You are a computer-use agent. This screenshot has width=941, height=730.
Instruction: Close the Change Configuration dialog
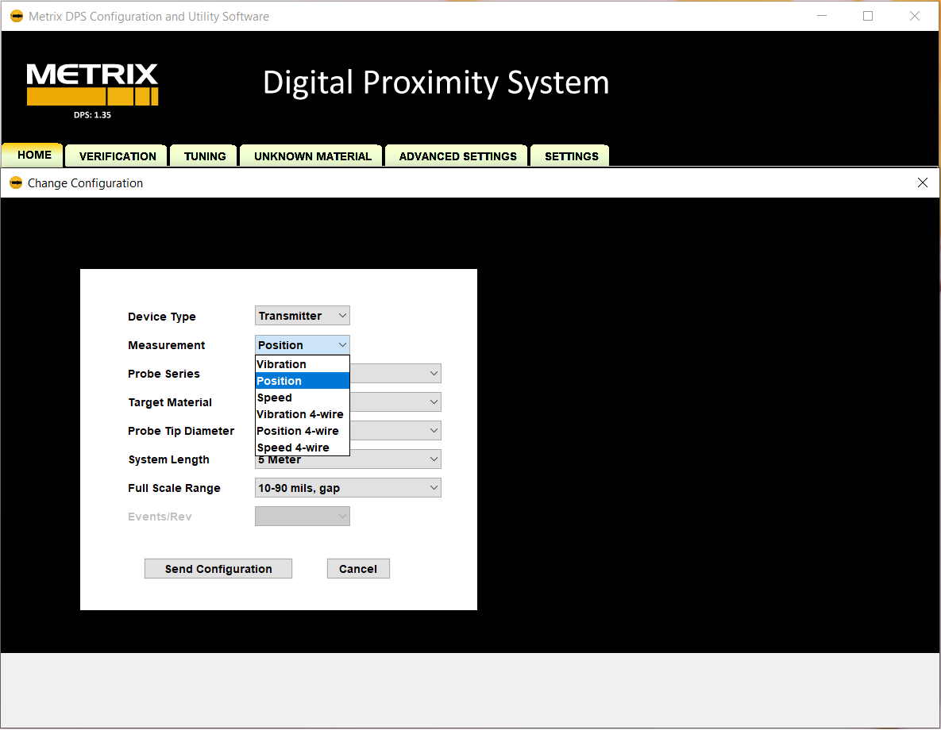(923, 182)
